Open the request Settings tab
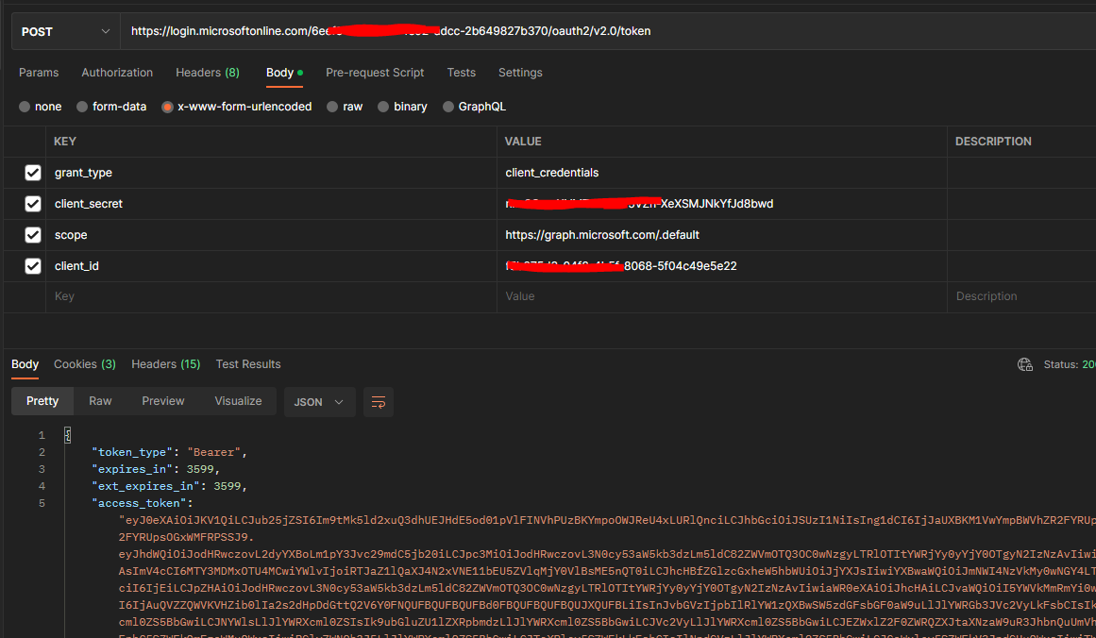Image resolution: width=1096 pixels, height=638 pixels. pyautogui.click(x=520, y=73)
